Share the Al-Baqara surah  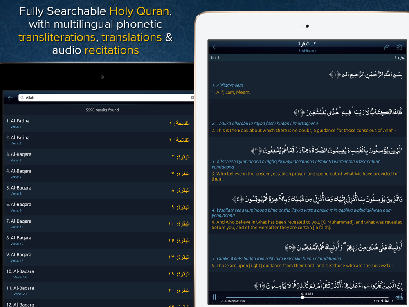(x=387, y=47)
